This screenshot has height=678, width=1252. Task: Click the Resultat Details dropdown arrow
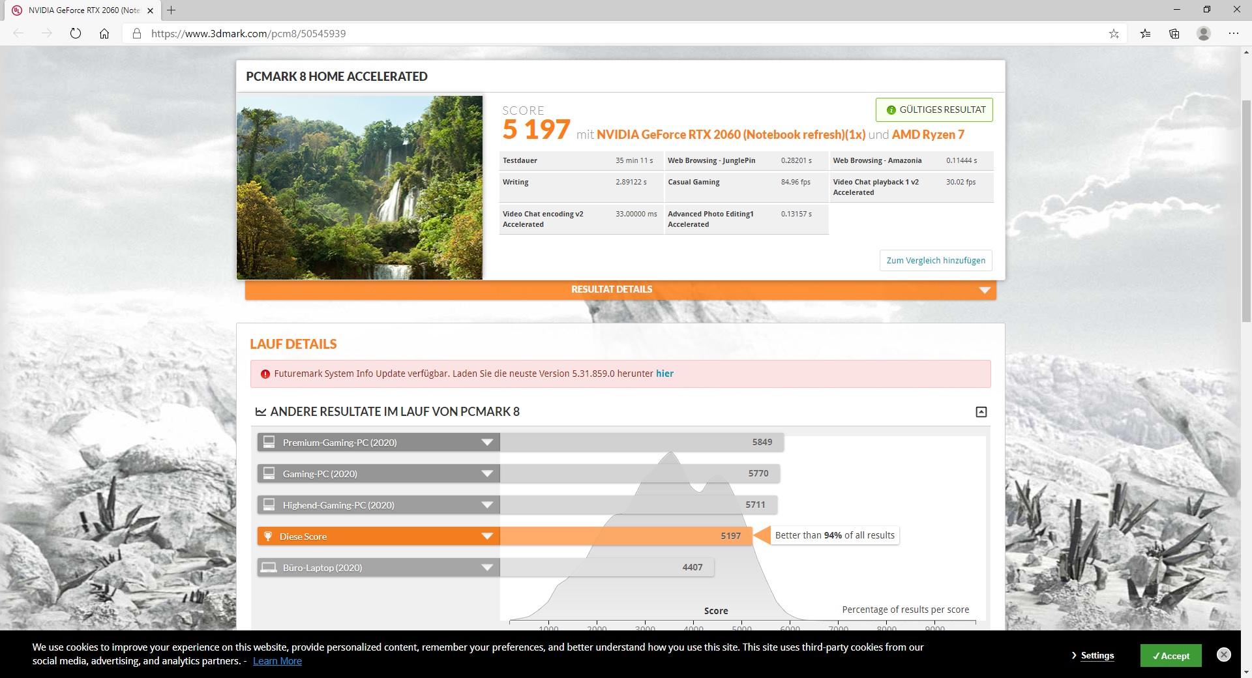coord(985,290)
